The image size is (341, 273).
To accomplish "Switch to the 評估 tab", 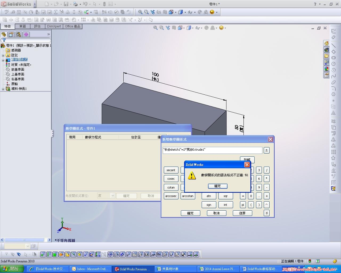I will point(37,26).
